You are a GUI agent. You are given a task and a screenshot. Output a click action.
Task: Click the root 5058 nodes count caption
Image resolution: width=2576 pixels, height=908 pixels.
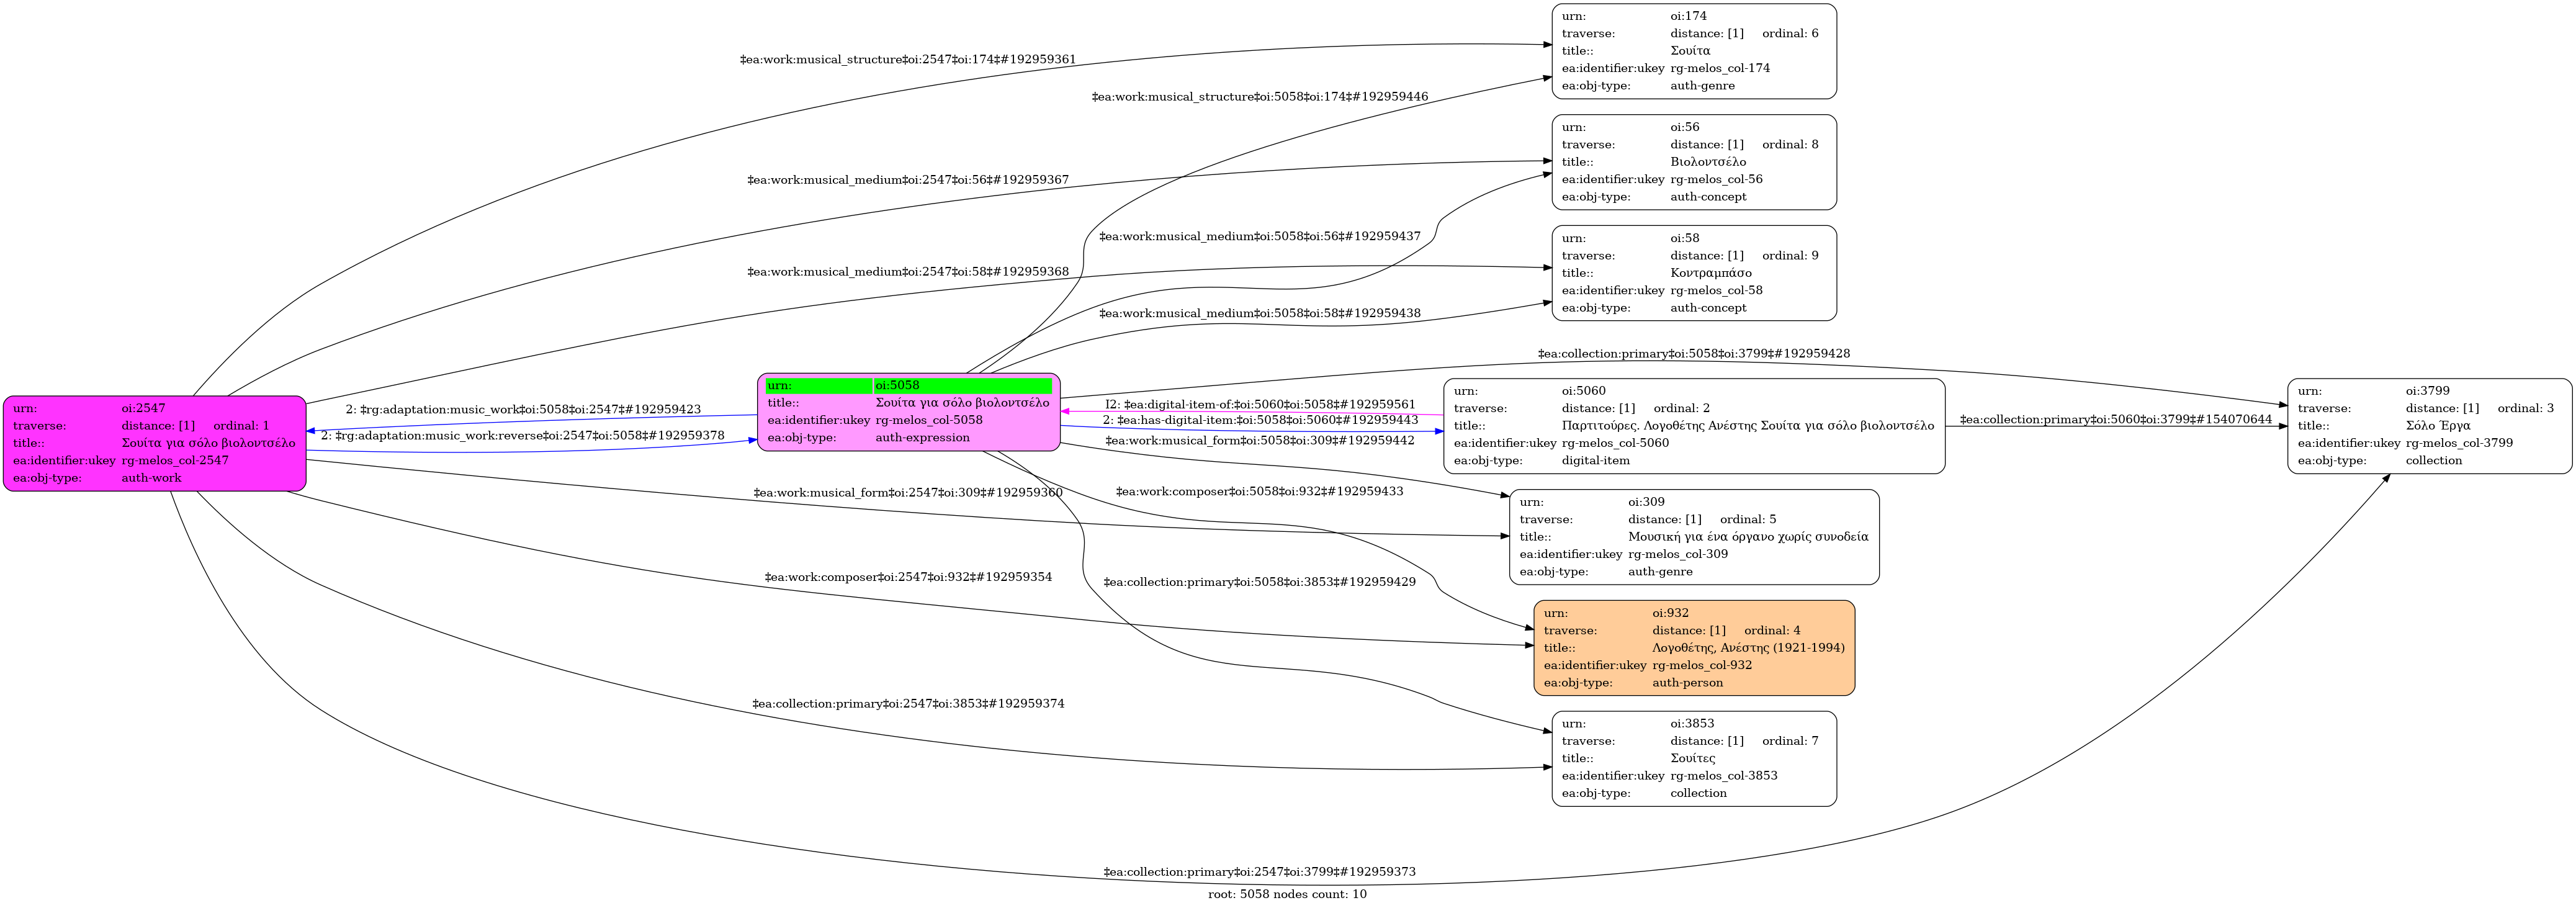[1286, 894]
